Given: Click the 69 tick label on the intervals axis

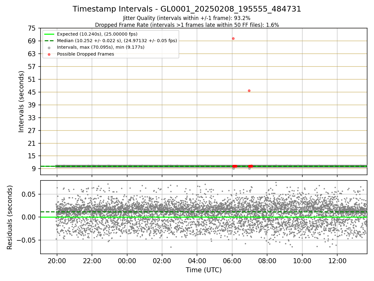Looking at the screenshot, I should [x=32, y=41].
